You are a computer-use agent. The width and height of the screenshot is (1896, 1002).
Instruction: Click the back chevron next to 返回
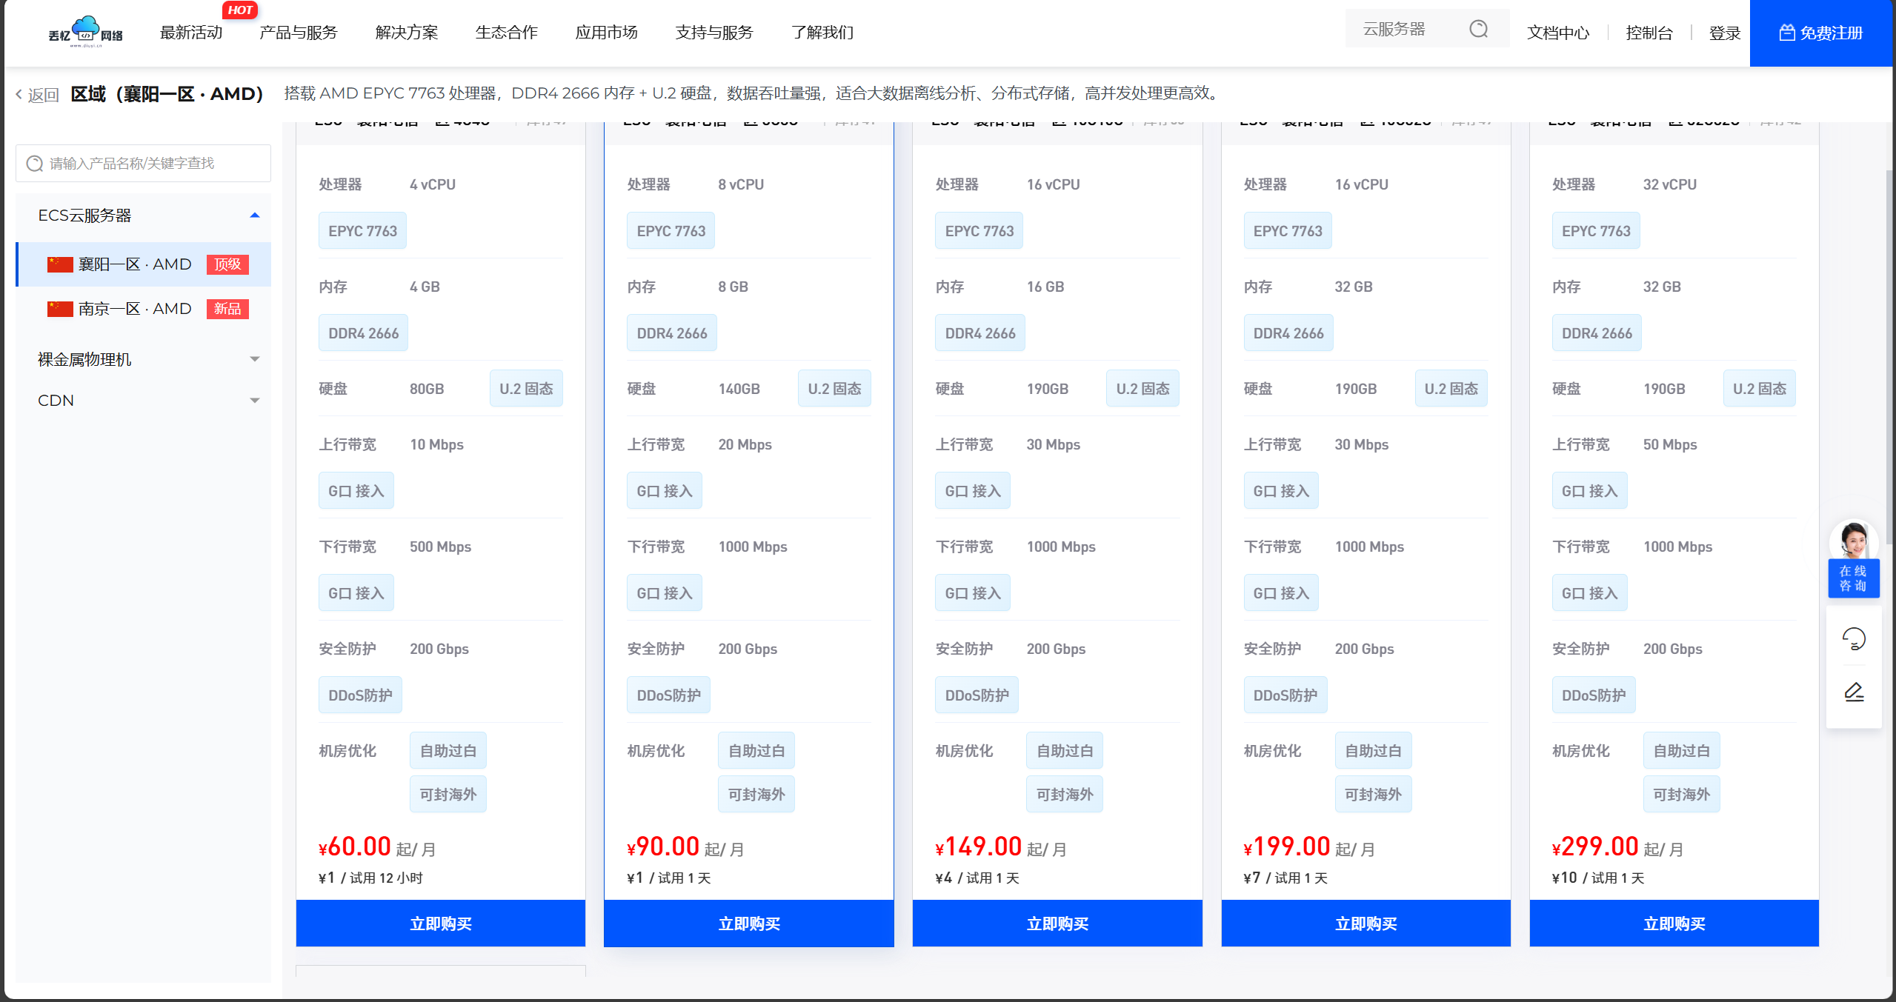tap(19, 94)
